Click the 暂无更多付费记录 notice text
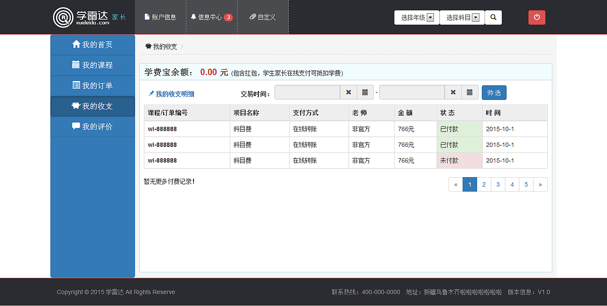This screenshot has height=306, width=607. coord(169,181)
